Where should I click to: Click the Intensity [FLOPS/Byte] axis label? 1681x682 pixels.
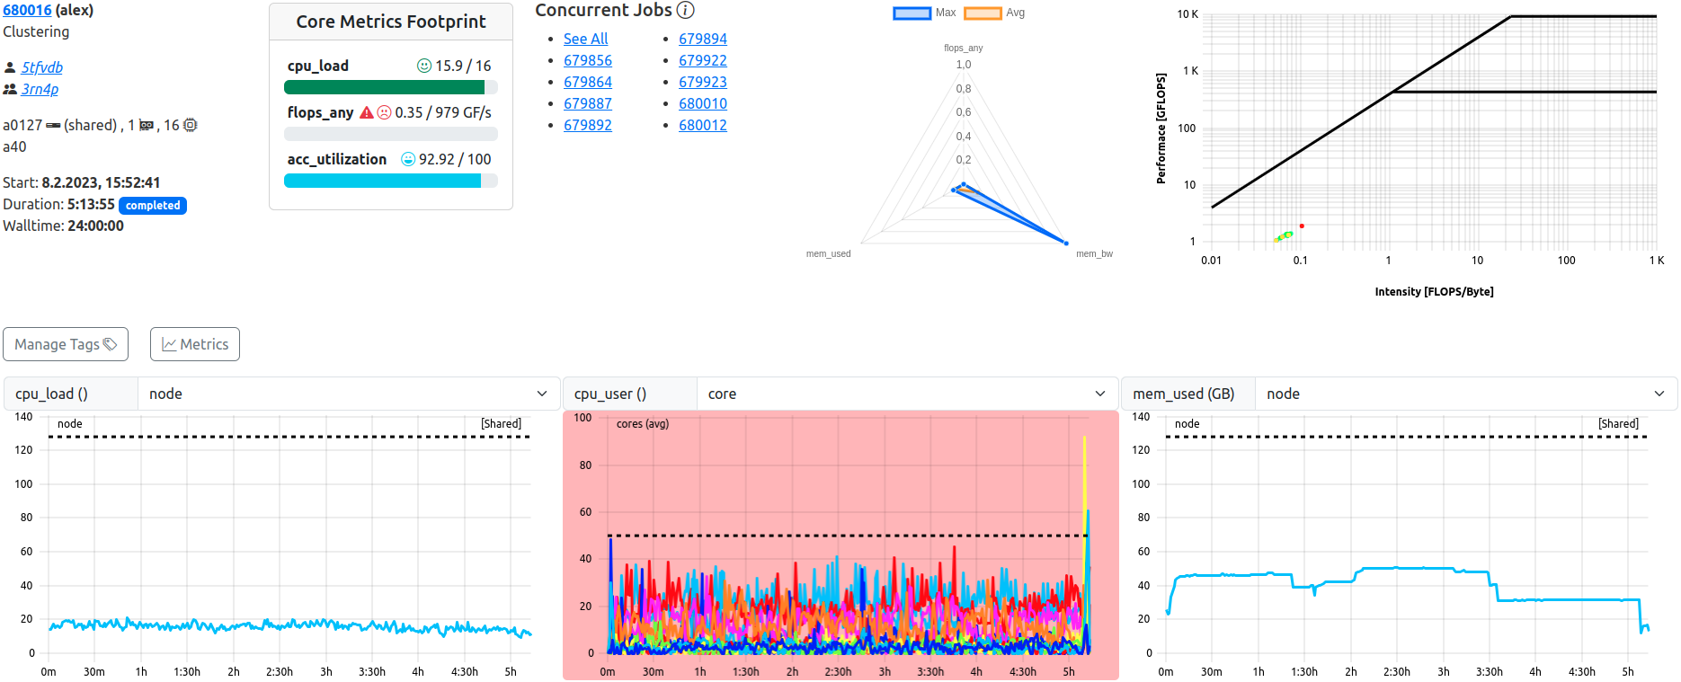pyautogui.click(x=1434, y=292)
